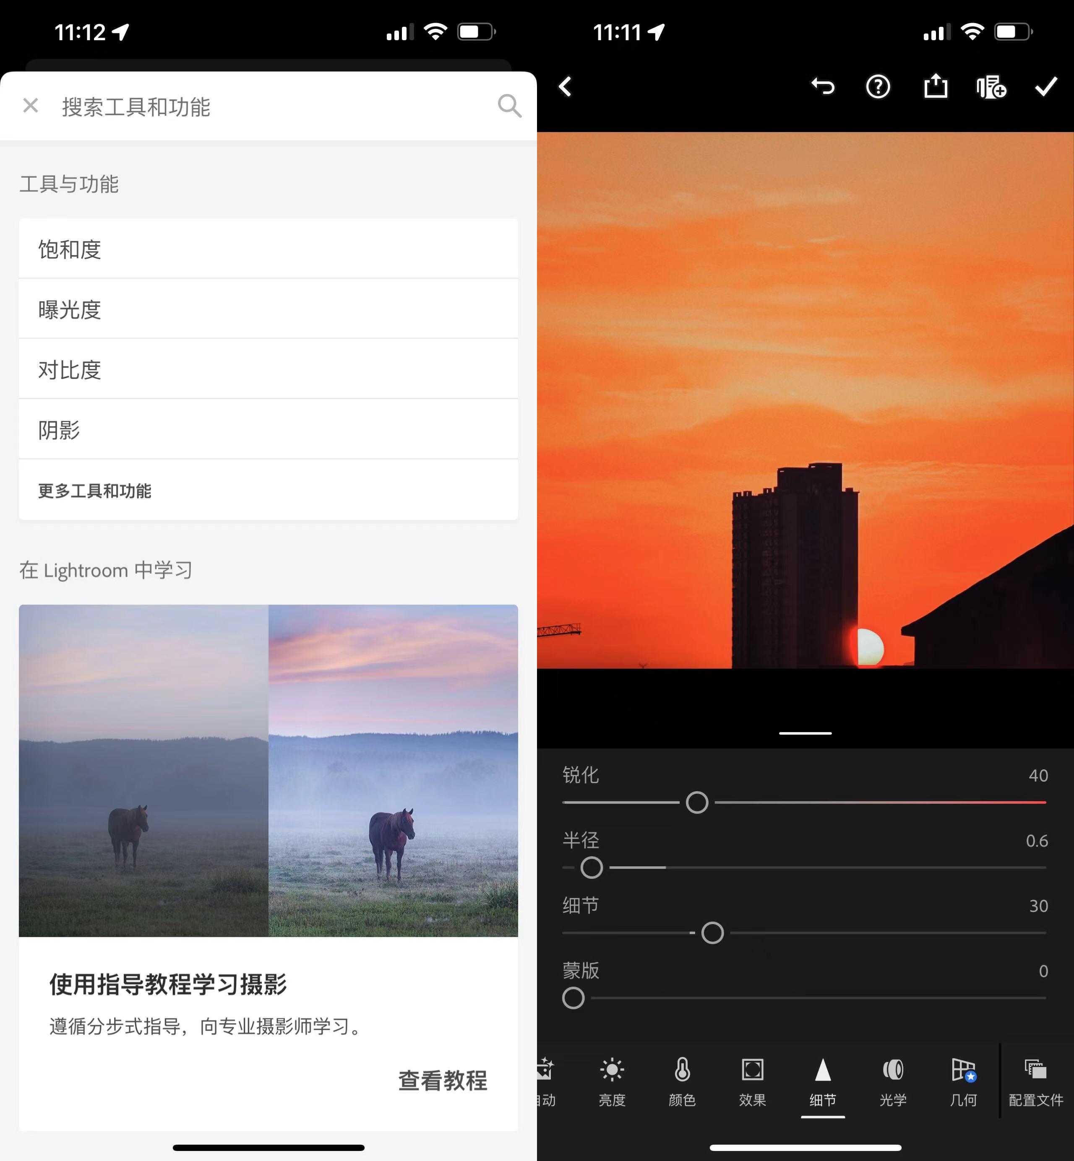Tap the presets add icon near the checkmark
This screenshot has height=1161, width=1074.
point(991,86)
